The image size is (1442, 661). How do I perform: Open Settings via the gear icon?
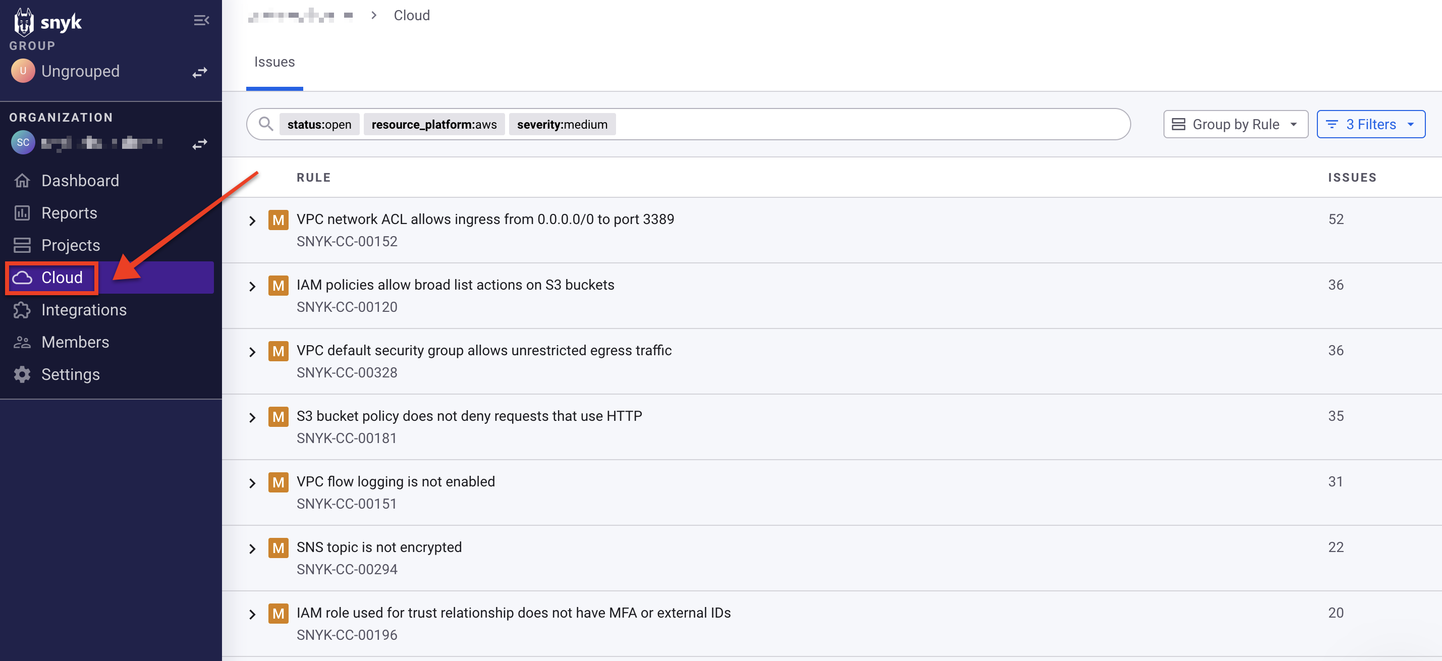(x=22, y=374)
